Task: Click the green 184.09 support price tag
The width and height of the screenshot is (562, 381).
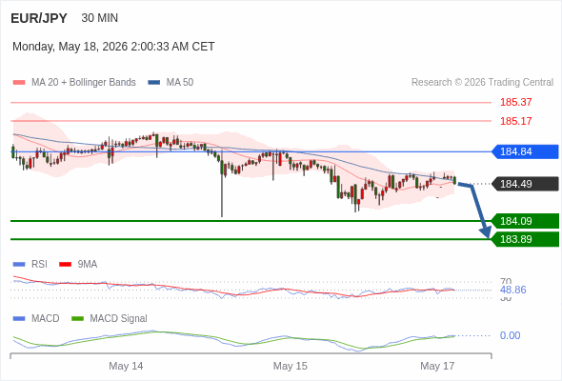Action: 525,221
